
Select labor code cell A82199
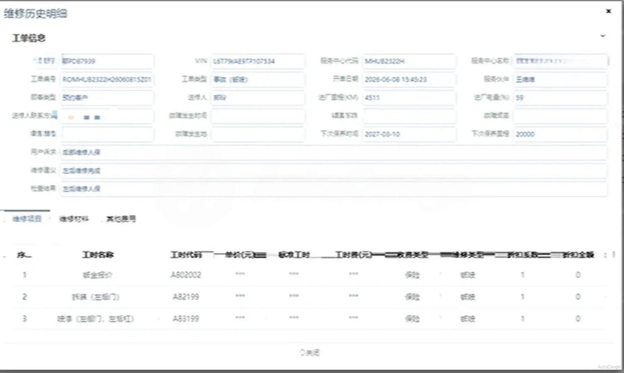186,297
